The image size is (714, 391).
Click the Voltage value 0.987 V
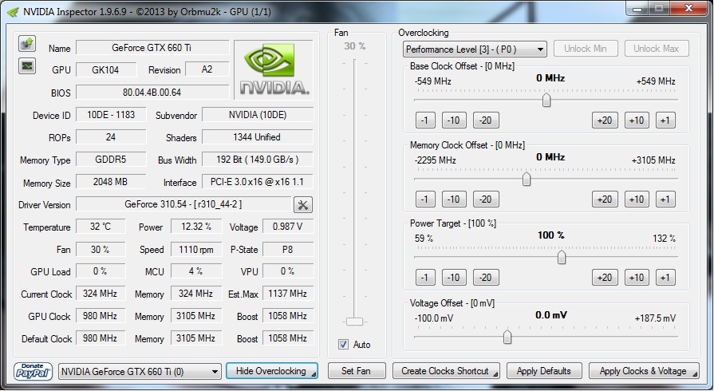288,227
